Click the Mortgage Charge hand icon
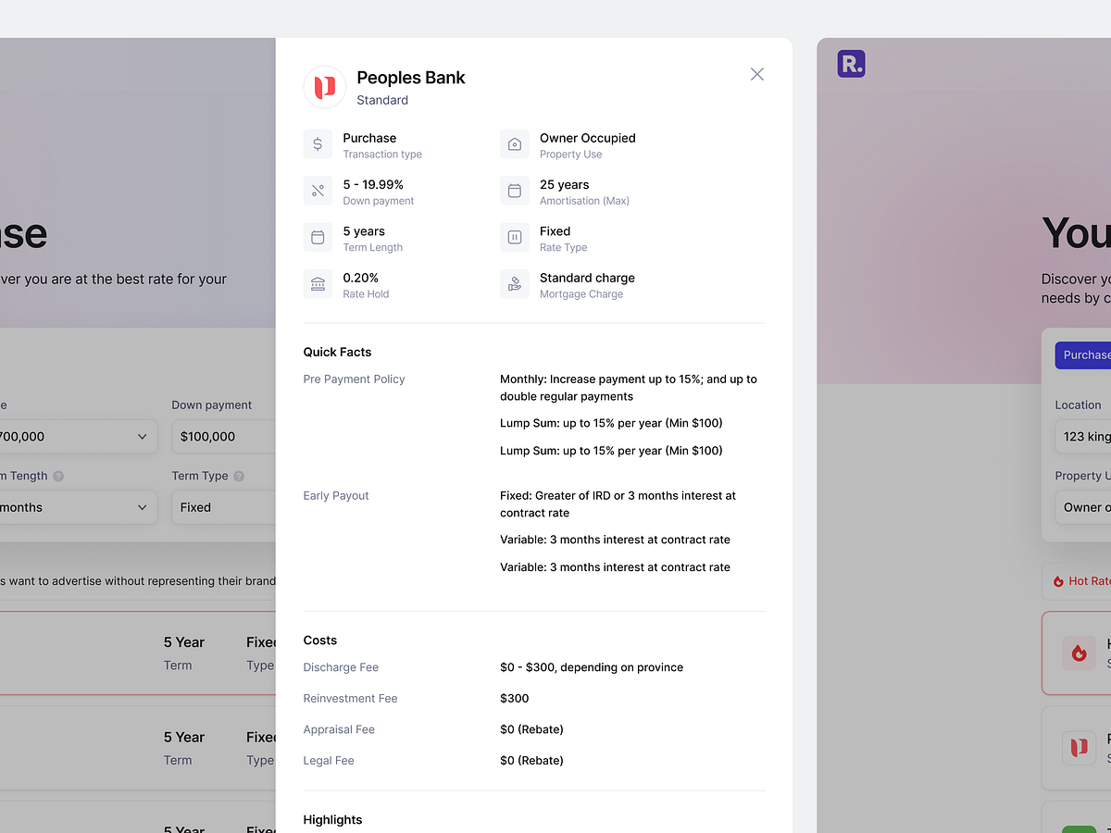Screen dimensions: 1111x833 [x=515, y=283]
